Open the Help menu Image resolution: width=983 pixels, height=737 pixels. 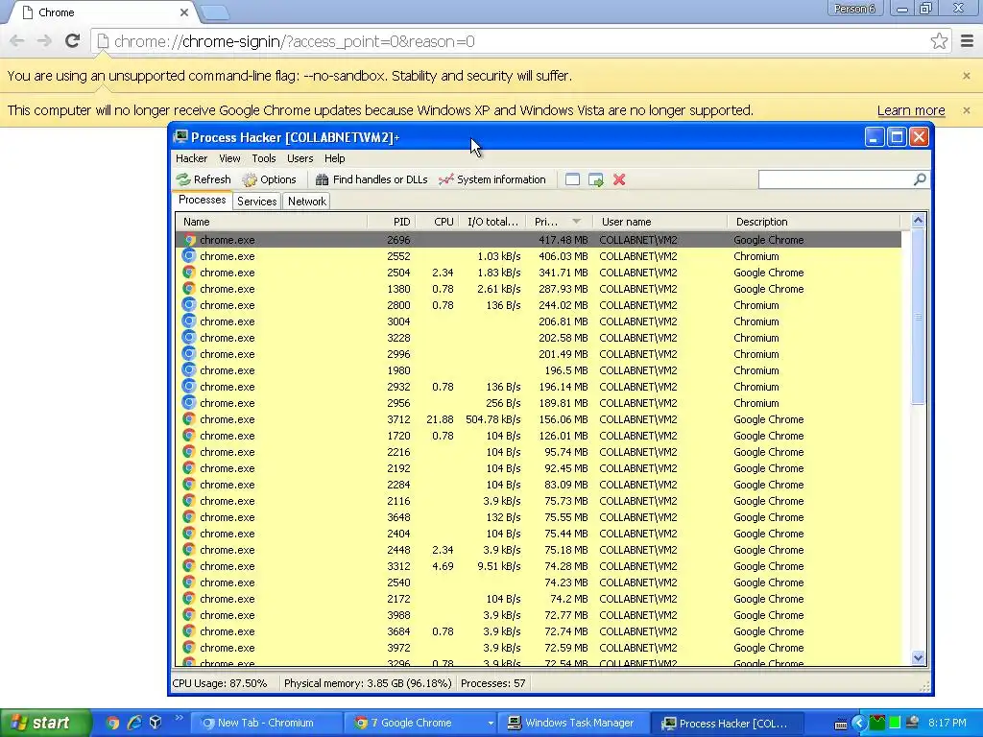[335, 158]
